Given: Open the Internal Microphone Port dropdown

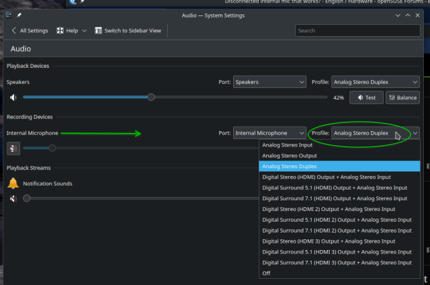Looking at the screenshot, I should [270, 133].
